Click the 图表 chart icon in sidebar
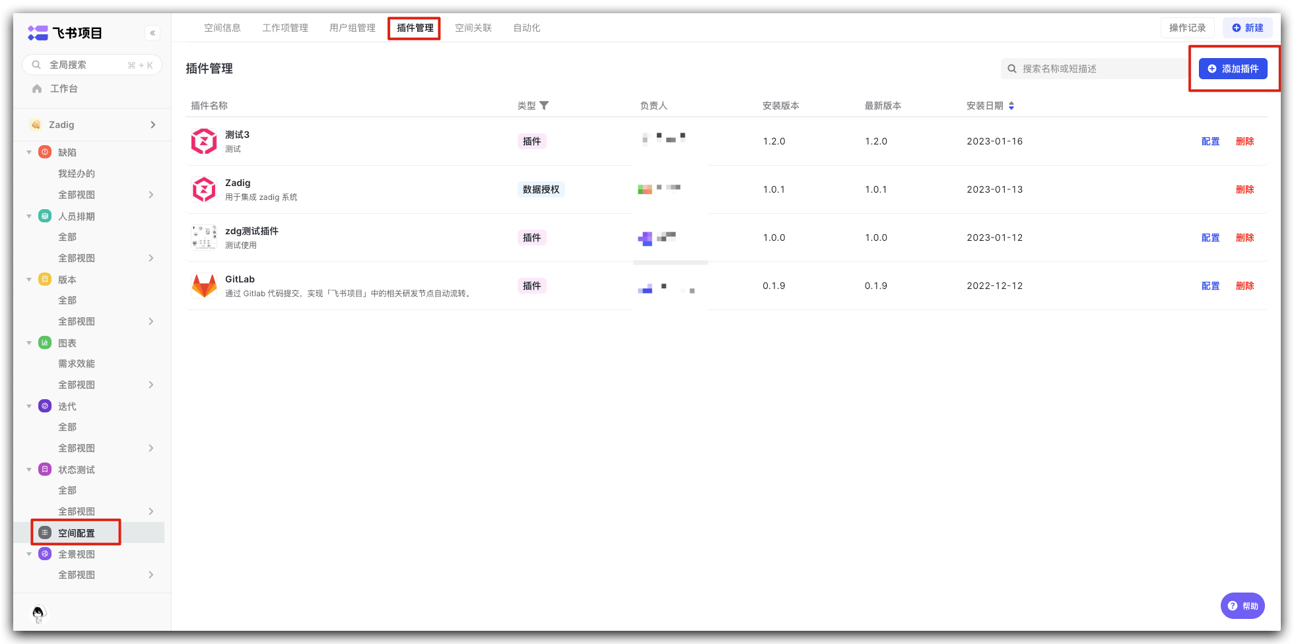This screenshot has width=1294, height=644. [x=44, y=342]
